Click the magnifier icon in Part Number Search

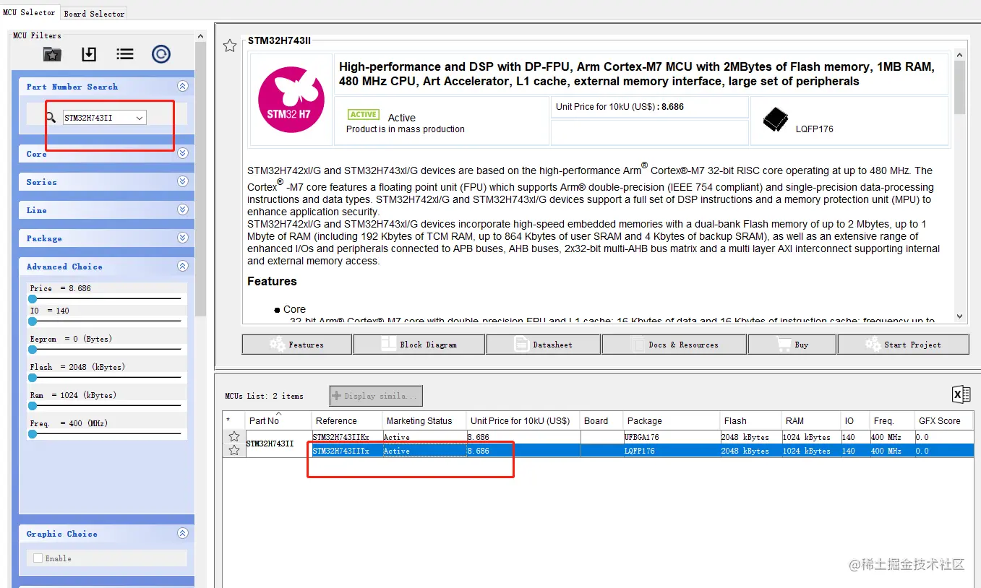51,117
